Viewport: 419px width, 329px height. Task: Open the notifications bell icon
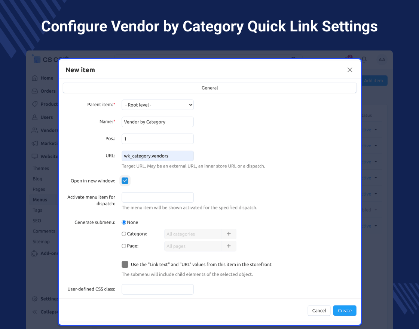[364, 59]
